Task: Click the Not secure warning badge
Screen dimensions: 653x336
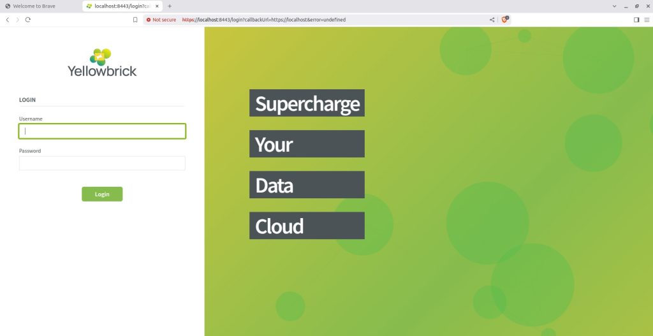Action: (x=161, y=20)
